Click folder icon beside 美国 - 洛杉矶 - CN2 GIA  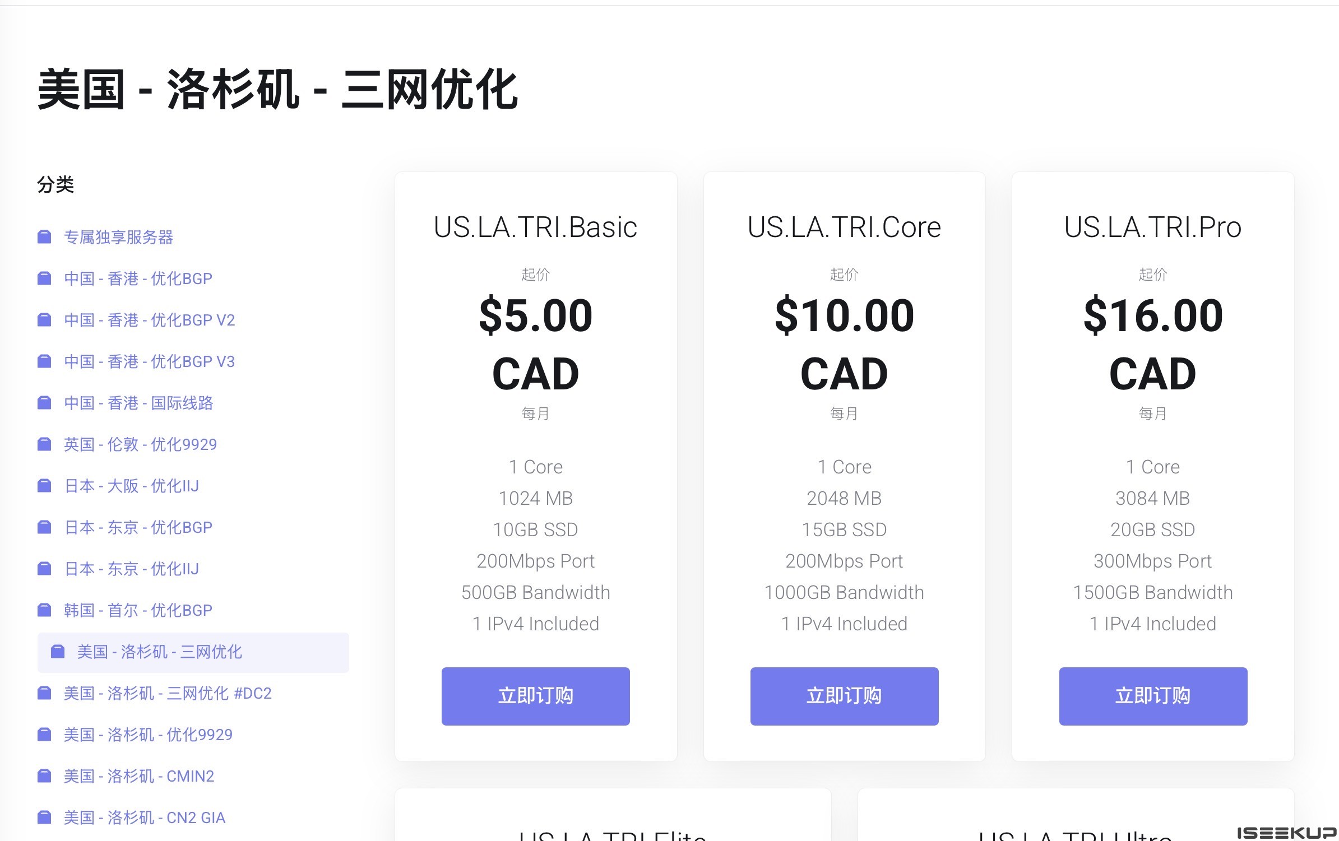[x=44, y=817]
